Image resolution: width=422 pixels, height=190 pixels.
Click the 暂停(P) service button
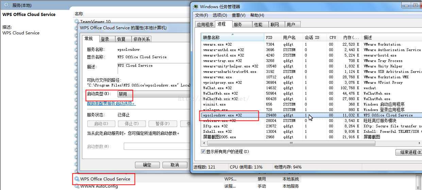162,124
